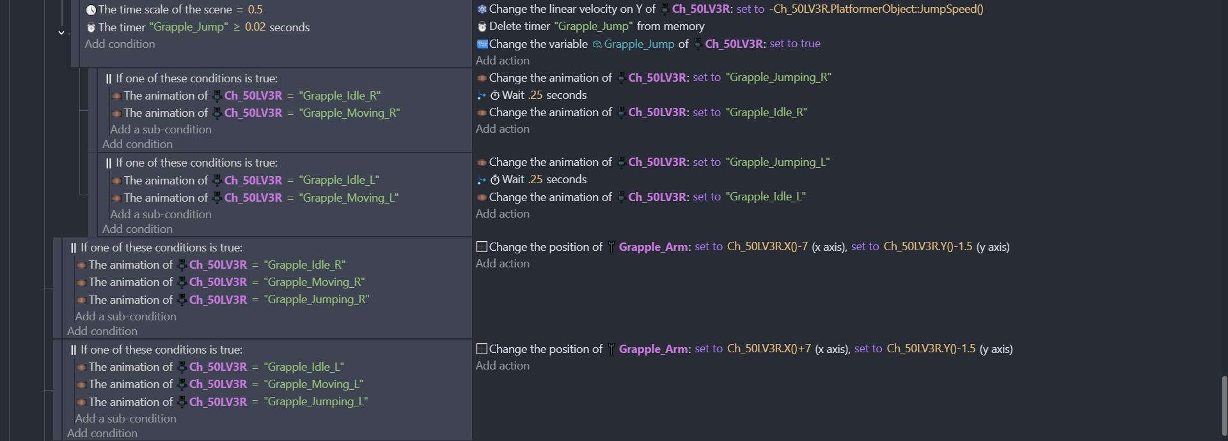Click the animation icon of the "Grapple_Jumping_L" set action
1228x441 pixels.
[482, 163]
